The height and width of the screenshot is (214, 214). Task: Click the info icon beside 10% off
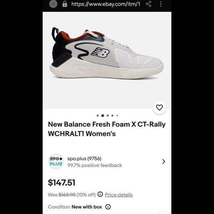pyautogui.click(x=100, y=194)
